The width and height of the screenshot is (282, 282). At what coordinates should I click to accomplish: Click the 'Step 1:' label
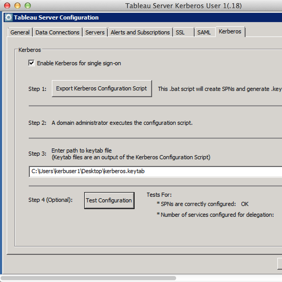37,89
